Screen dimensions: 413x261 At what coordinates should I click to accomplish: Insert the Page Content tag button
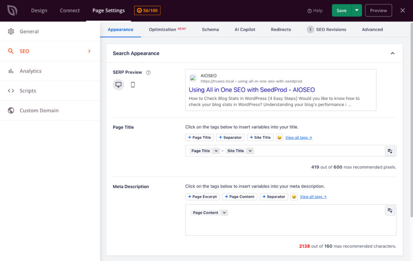(x=240, y=197)
